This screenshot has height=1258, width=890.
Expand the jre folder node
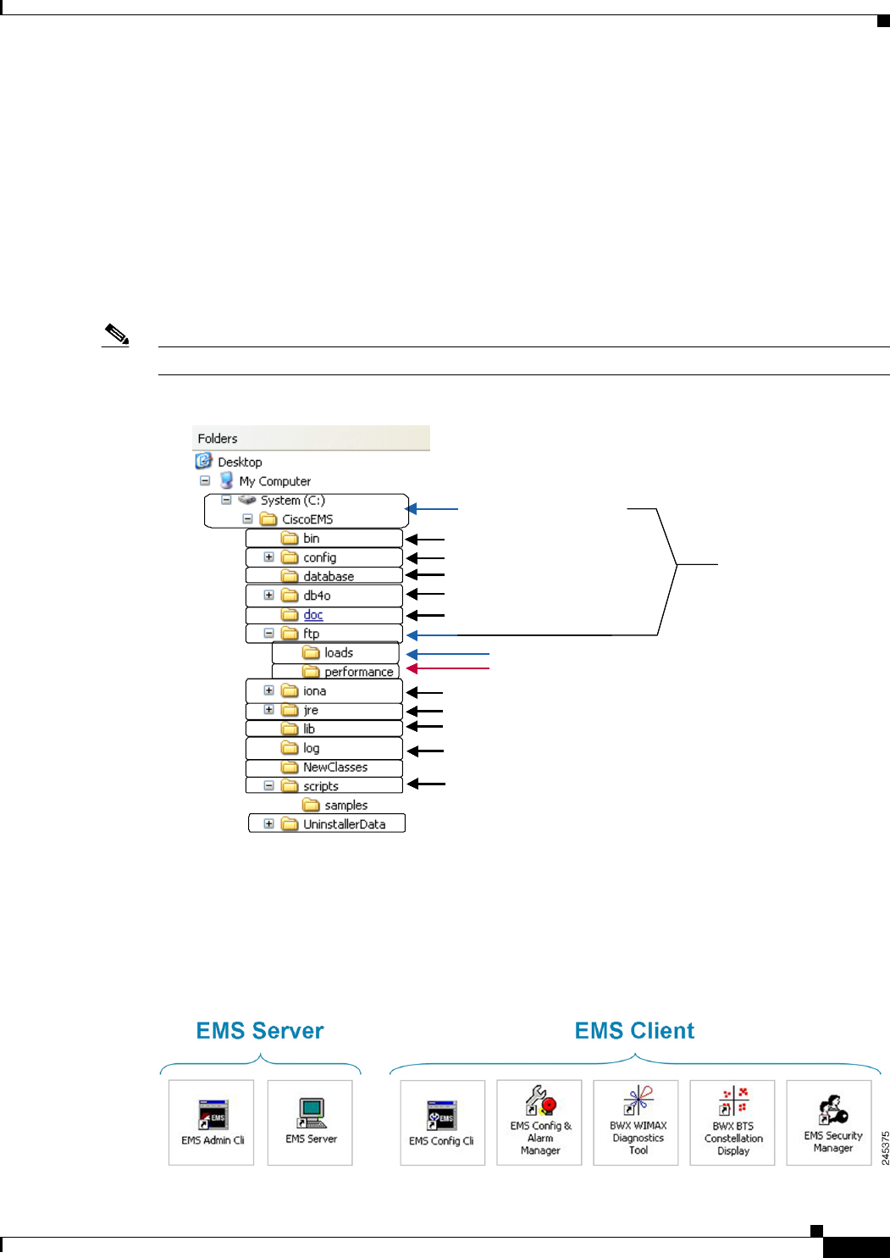[268, 710]
